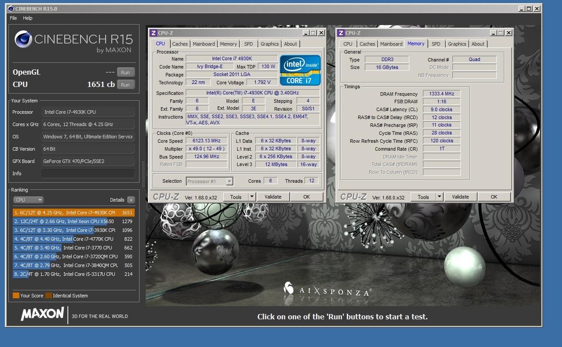Maximize the Cinebench R15.0 window
Image resolution: width=562 pixels, height=347 pixels.
[529, 8]
